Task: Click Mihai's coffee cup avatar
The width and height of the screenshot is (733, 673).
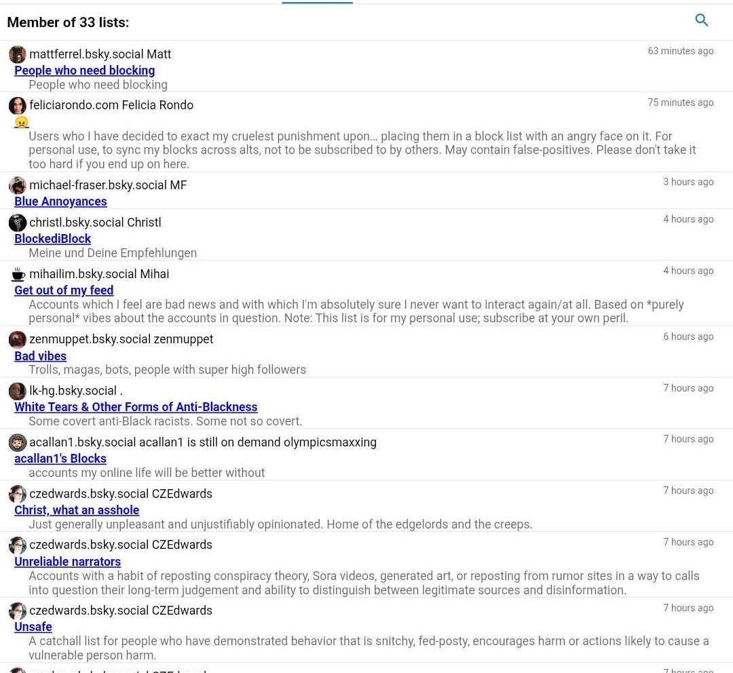Action: [x=18, y=274]
